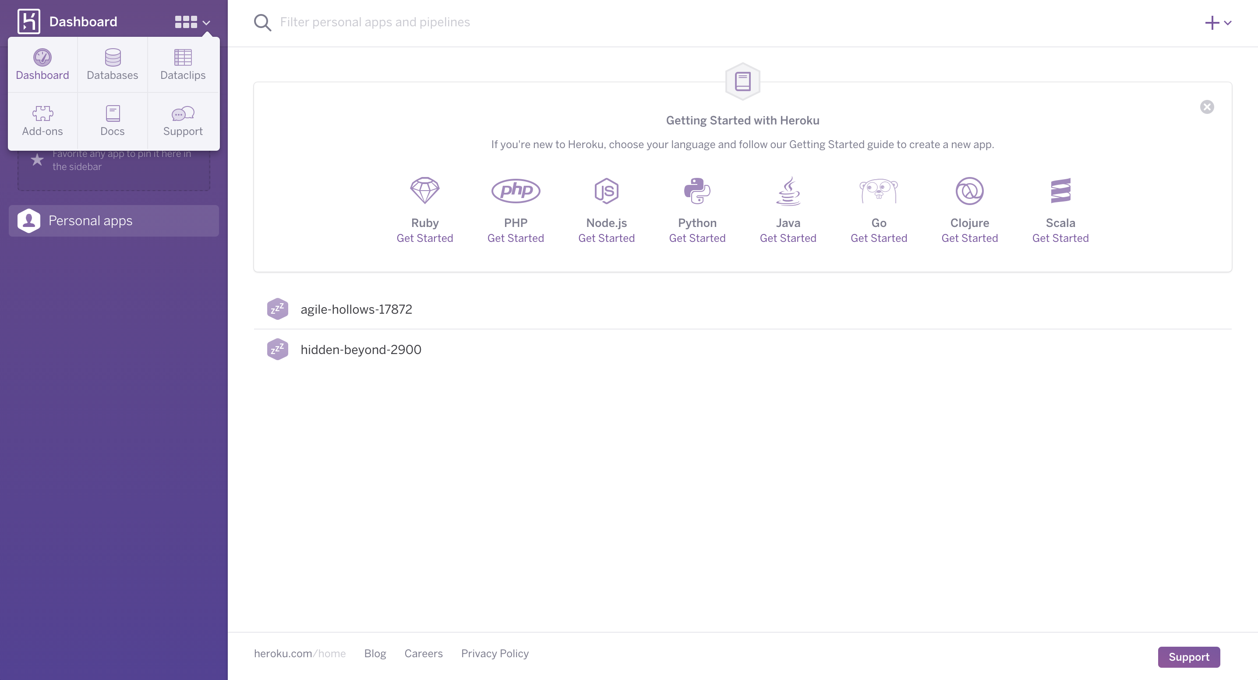Click the Ruby gem icon

click(425, 191)
